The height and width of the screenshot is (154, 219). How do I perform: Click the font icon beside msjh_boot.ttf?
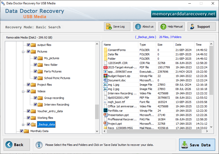(105, 102)
